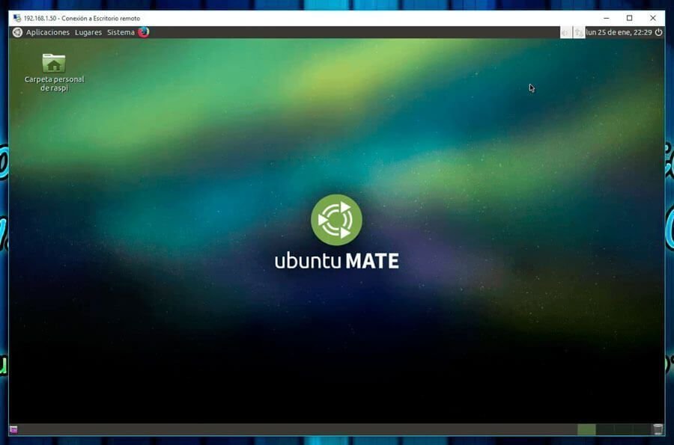Open the Sistema menu
The image size is (674, 445).
(121, 33)
